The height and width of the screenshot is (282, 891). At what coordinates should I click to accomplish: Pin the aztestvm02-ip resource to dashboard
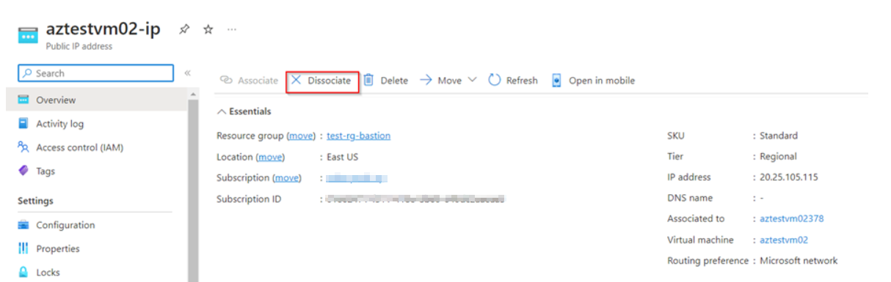184,29
